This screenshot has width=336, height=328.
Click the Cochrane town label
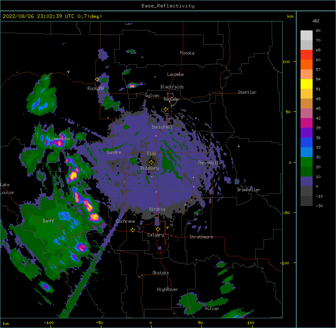(126, 221)
